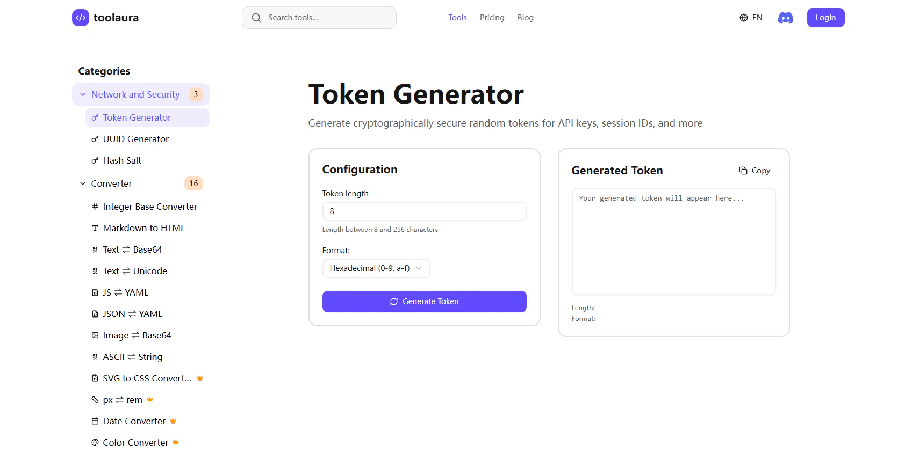Click the Generate Token button
This screenshot has width=898, height=449.
click(x=425, y=301)
